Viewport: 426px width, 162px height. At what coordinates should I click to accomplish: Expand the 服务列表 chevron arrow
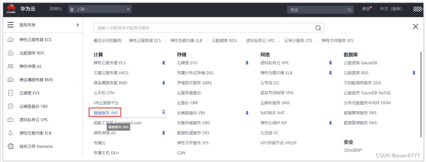78,25
